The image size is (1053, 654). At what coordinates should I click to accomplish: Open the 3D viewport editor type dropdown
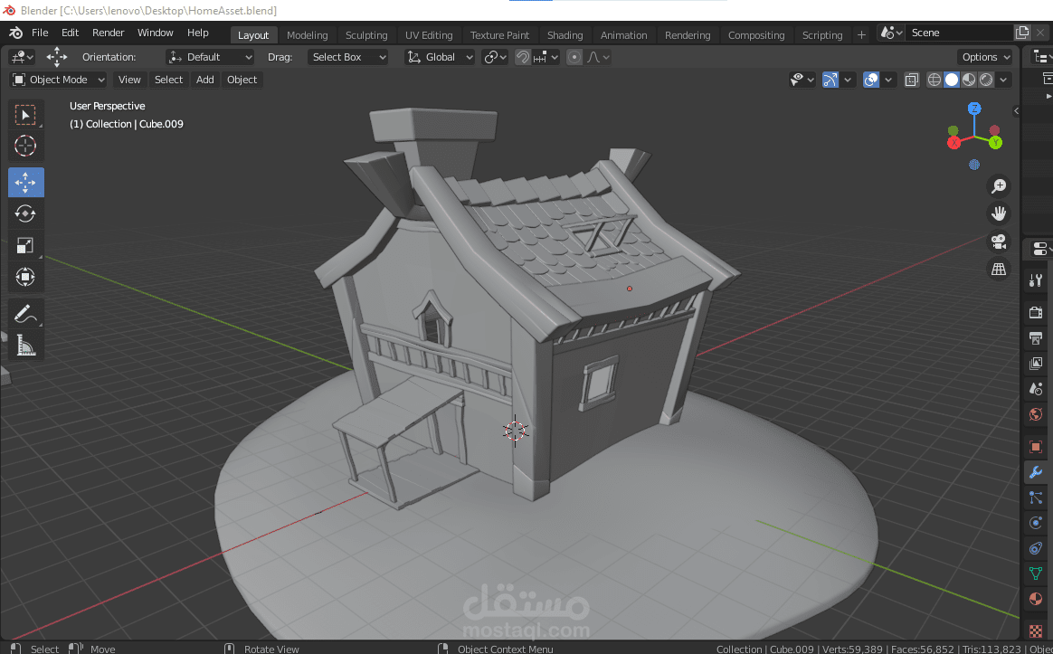[22, 57]
